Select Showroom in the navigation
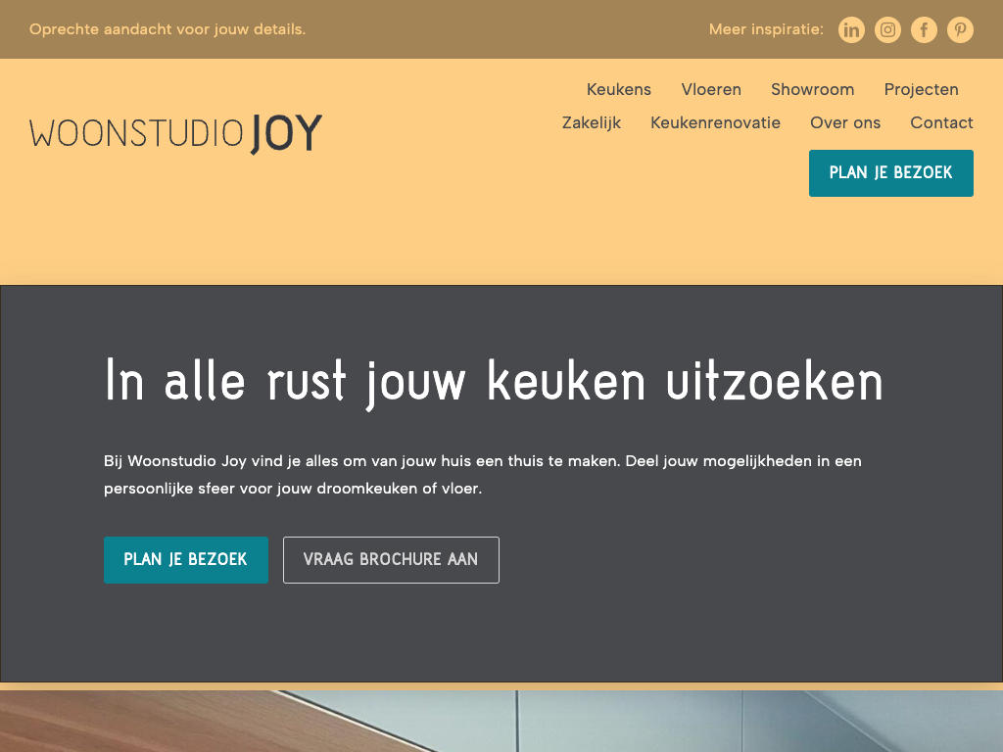Screen dimensions: 1003x752 coord(812,89)
